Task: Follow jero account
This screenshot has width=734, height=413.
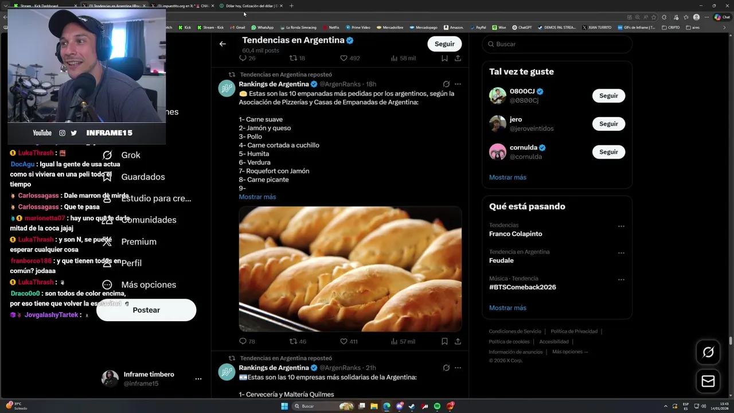Action: (608, 124)
